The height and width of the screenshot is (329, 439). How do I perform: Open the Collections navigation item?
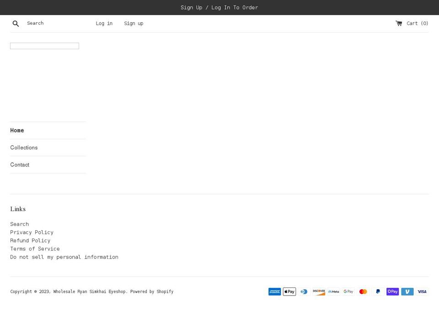click(x=24, y=147)
